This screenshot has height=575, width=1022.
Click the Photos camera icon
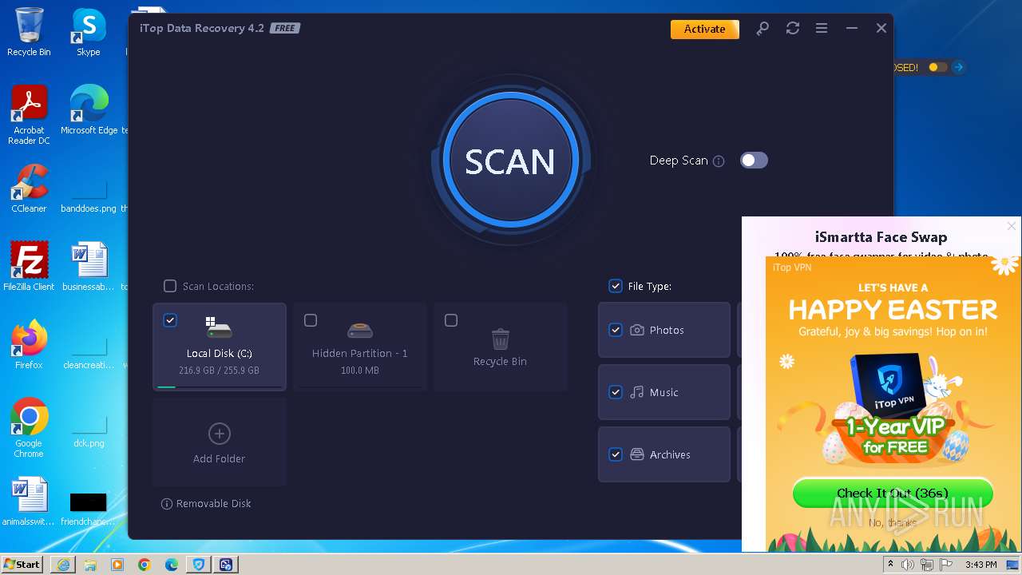(x=637, y=330)
